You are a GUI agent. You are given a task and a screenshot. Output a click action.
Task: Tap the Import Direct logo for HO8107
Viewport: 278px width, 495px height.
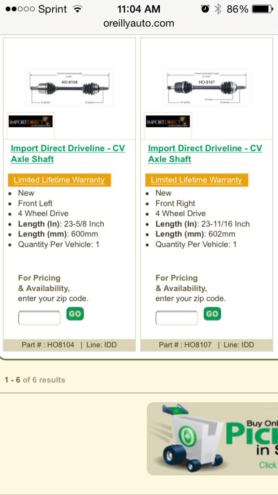[x=167, y=121]
